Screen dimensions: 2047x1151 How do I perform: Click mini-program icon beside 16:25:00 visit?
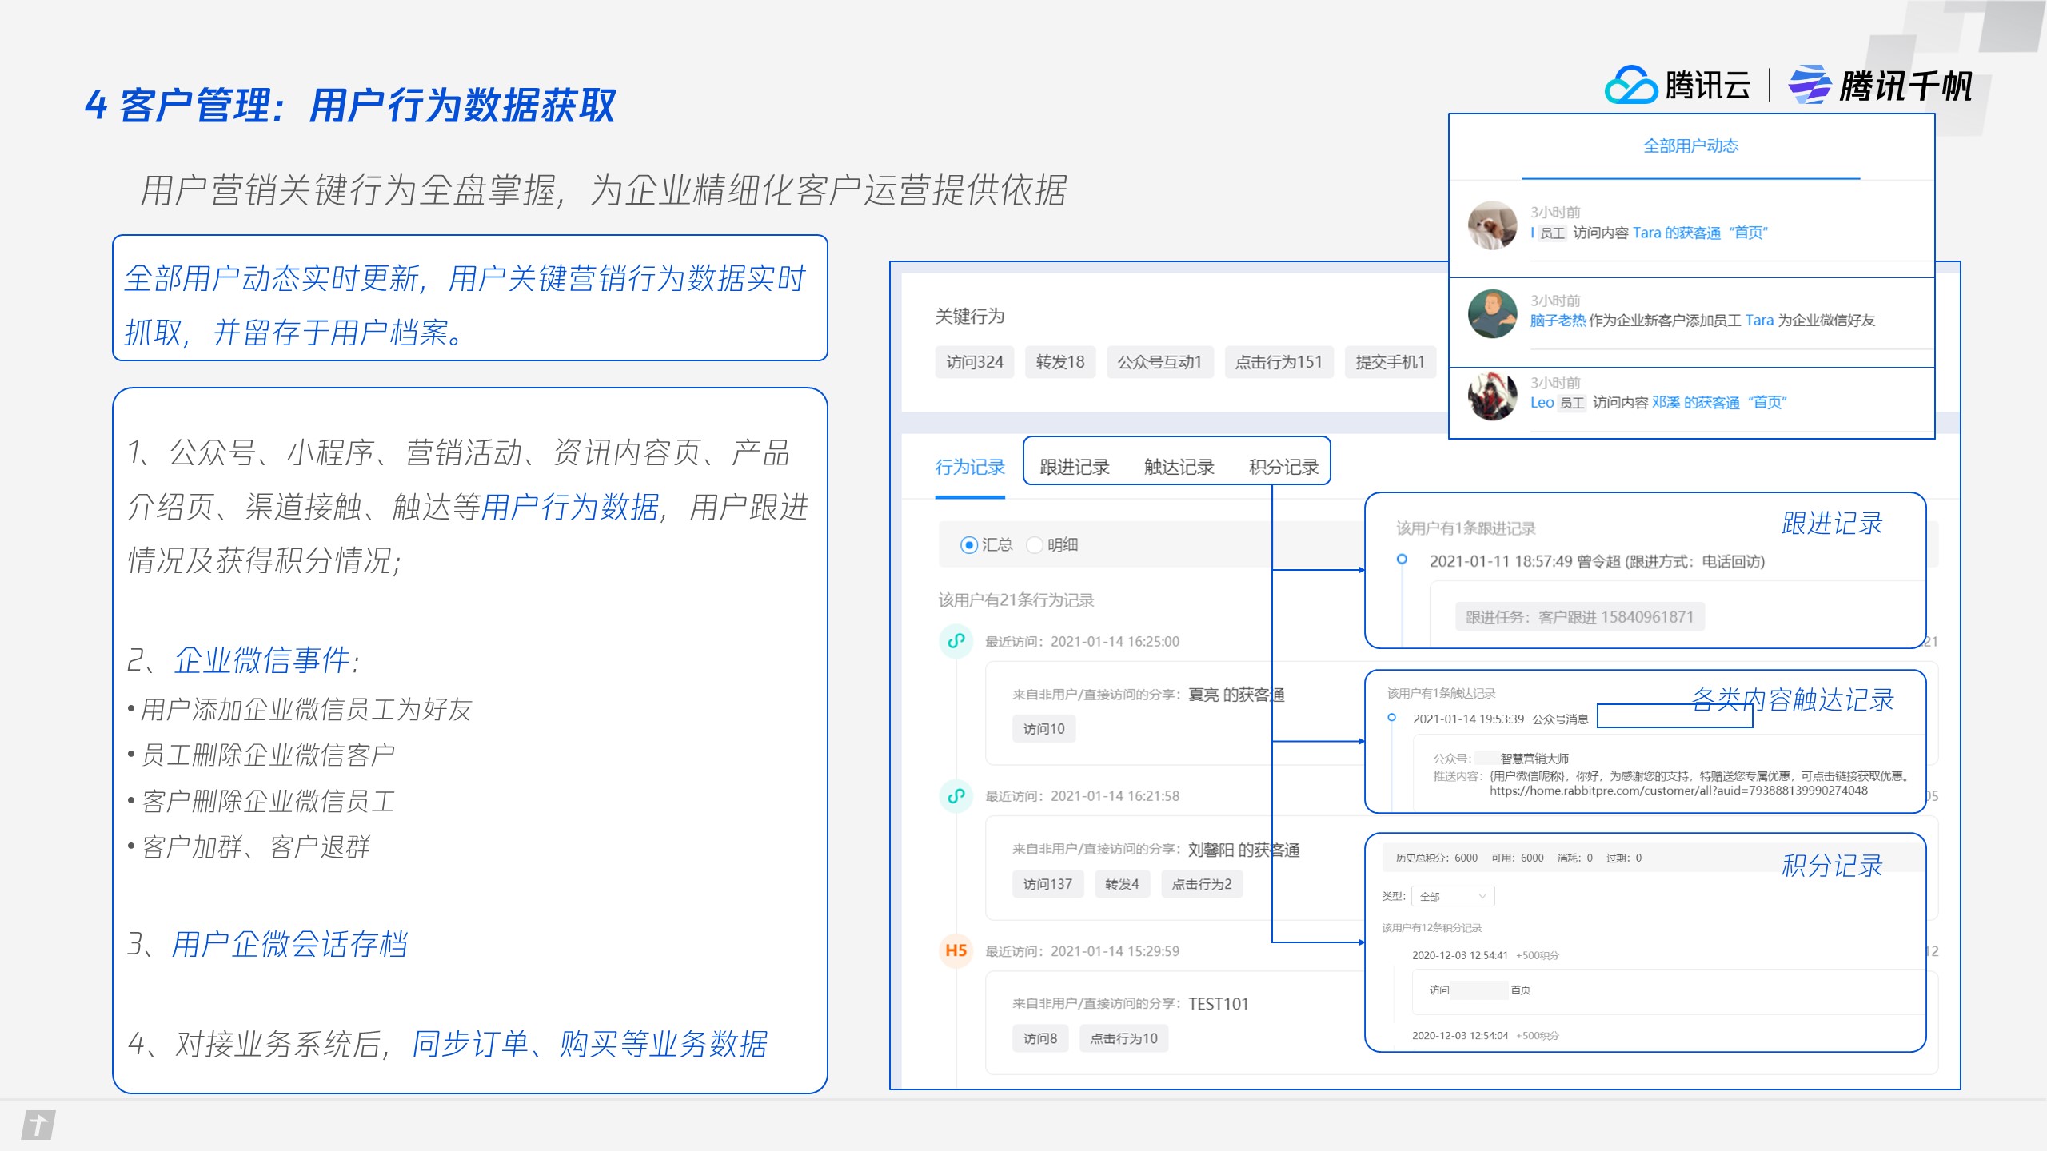pos(956,641)
